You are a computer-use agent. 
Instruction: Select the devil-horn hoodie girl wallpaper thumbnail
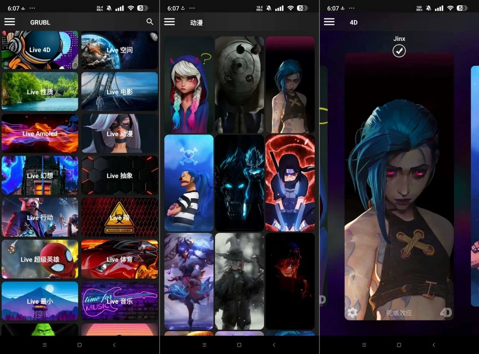(x=189, y=85)
